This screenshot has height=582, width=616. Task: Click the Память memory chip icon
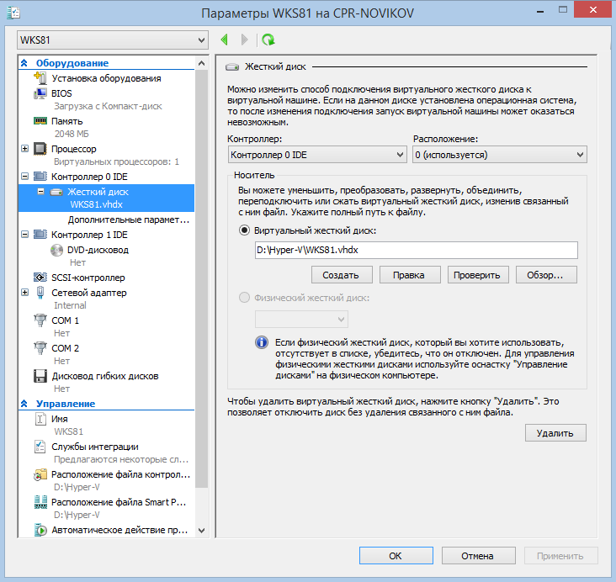tap(40, 120)
